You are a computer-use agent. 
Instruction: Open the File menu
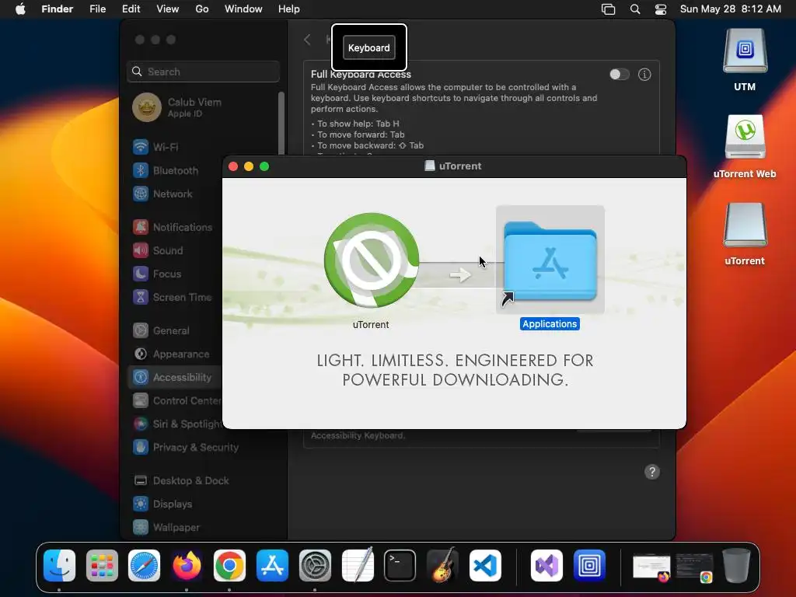(97, 9)
